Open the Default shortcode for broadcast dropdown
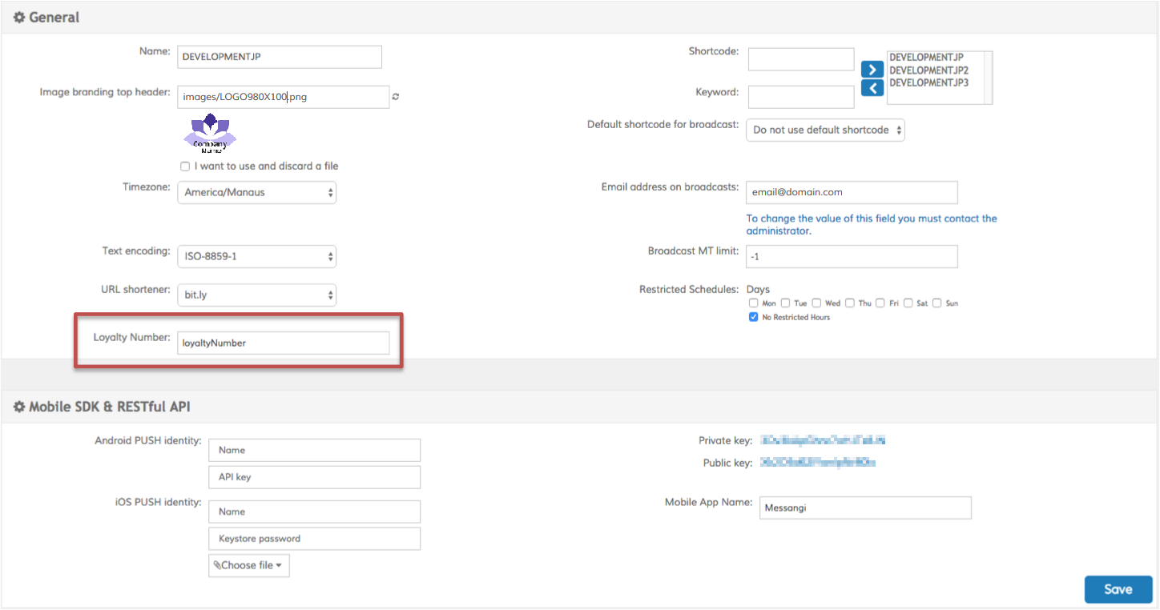The width and height of the screenshot is (1160, 610). (x=825, y=130)
